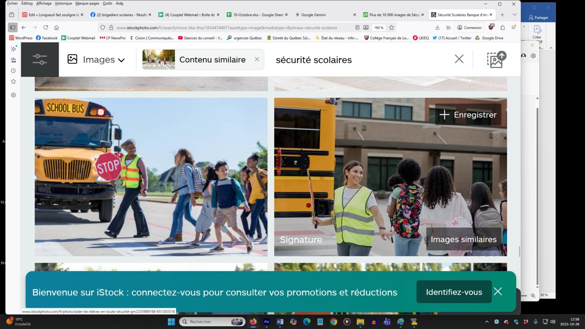Open Firefox downloads icon
This screenshot has height=329, width=585.
[437, 27]
